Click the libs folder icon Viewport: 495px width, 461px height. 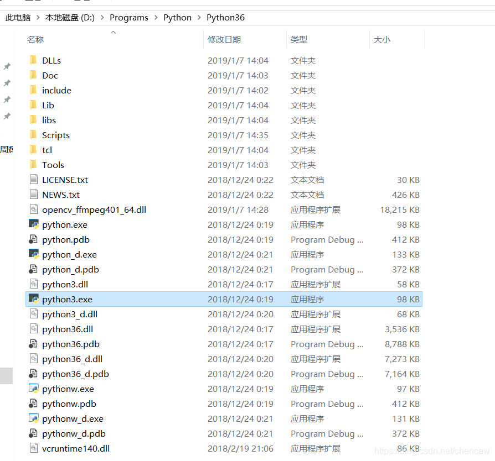(x=33, y=120)
